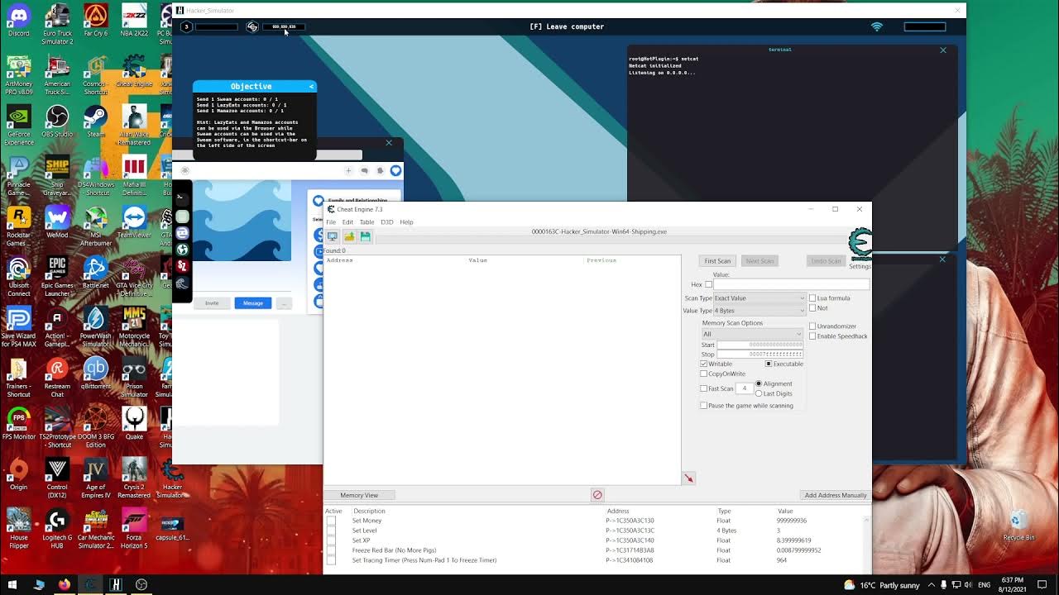The image size is (1059, 595).
Task: Enable the Lua formula checkbox
Action: [812, 297]
